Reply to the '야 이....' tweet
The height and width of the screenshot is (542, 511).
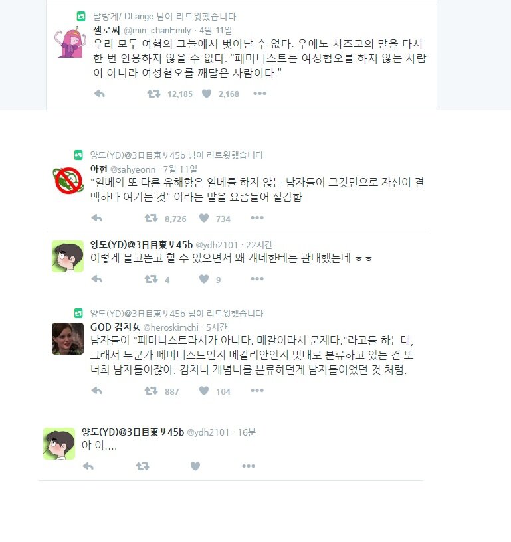coord(88,466)
